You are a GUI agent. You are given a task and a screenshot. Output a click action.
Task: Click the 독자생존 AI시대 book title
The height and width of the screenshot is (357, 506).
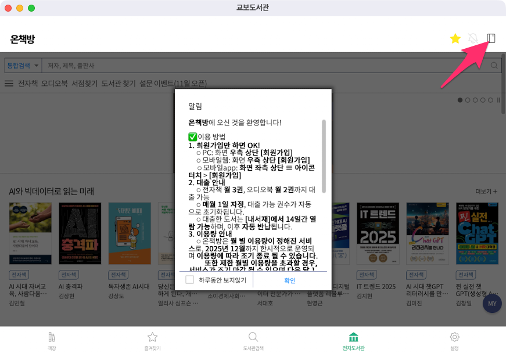pyautogui.click(x=129, y=286)
